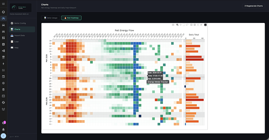Screen dimensions: 269x140
Task: Open Charts in the add-on menu
Action: pyautogui.click(x=22, y=29)
